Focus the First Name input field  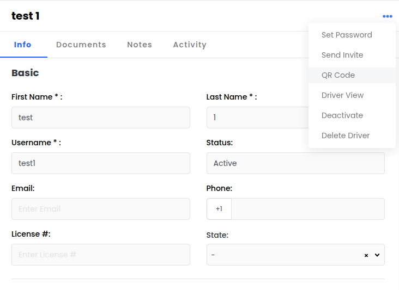[x=101, y=118]
